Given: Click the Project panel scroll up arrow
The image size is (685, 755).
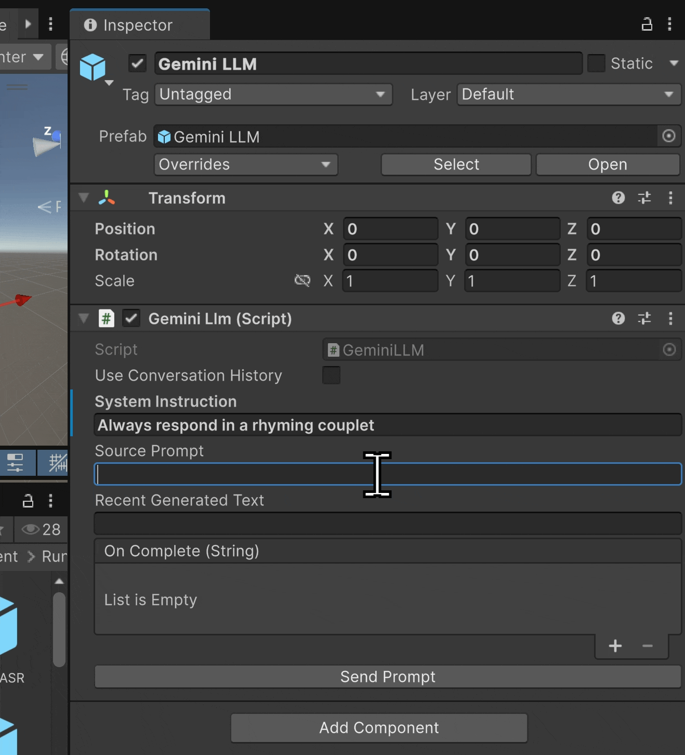Looking at the screenshot, I should (59, 581).
